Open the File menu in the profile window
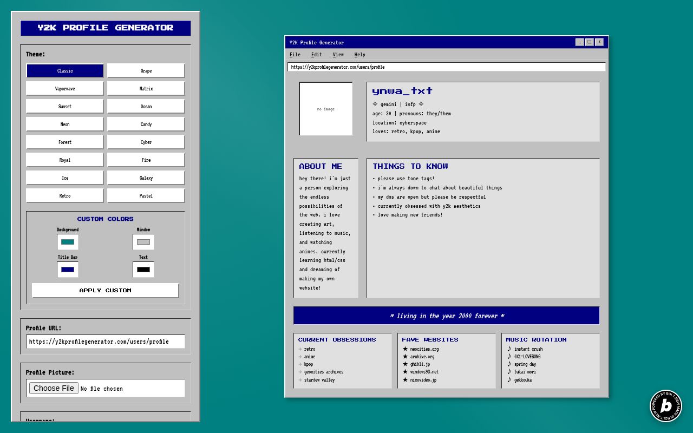This screenshot has width=693, height=433. click(x=295, y=55)
